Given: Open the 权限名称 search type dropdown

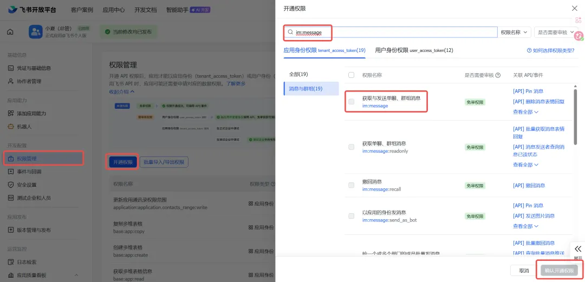Looking at the screenshot, I should pyautogui.click(x=515, y=32).
